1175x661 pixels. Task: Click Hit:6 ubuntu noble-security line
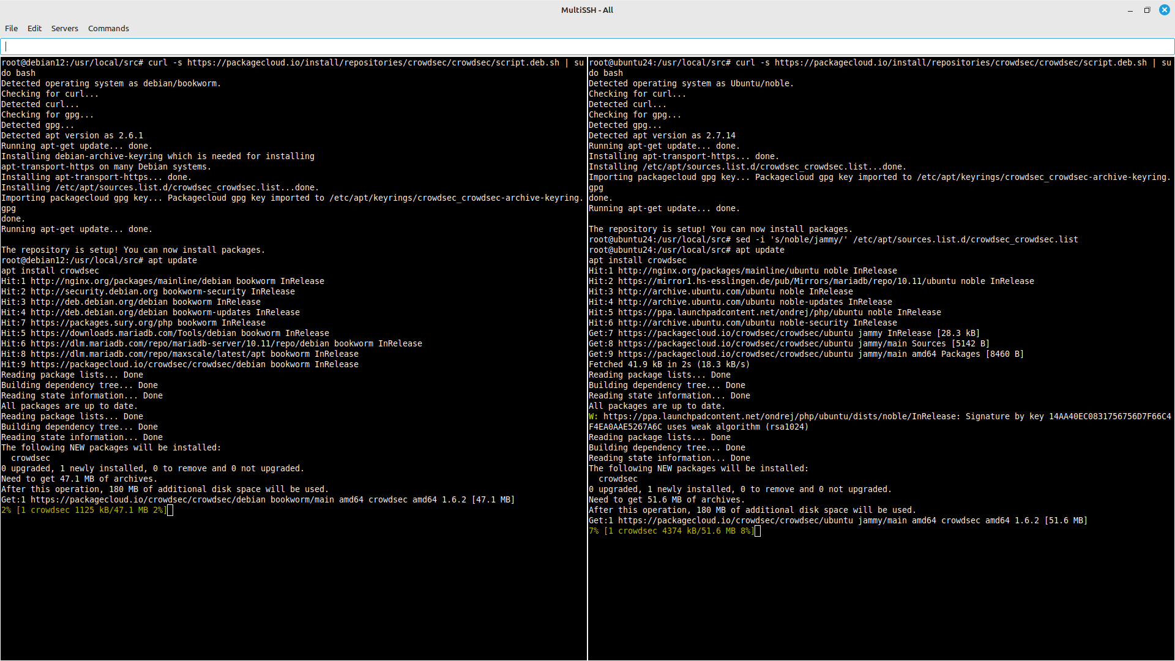743,323
